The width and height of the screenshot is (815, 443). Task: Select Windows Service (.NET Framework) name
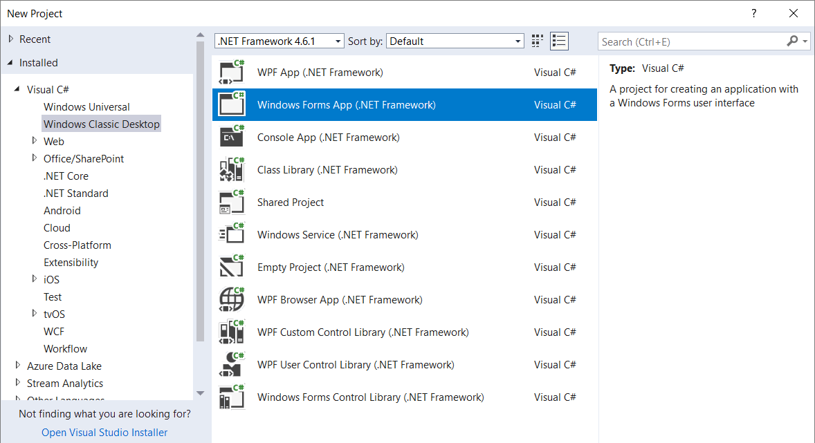click(x=338, y=235)
